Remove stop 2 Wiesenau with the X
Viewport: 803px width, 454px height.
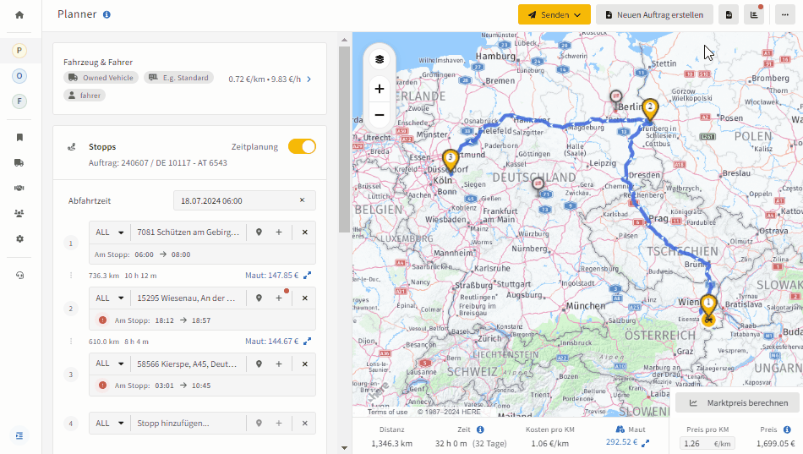click(x=304, y=298)
